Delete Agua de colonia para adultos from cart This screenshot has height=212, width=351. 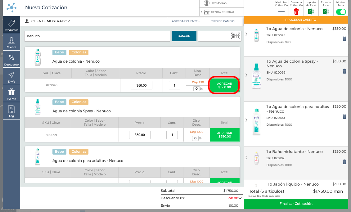(344, 116)
